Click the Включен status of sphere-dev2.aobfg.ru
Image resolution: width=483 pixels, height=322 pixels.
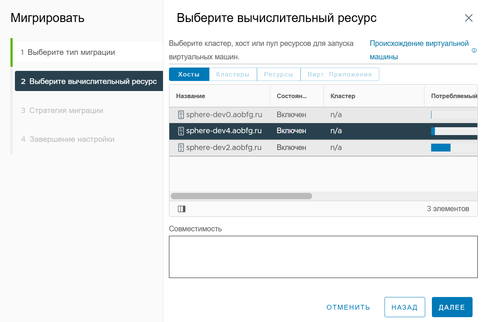291,148
